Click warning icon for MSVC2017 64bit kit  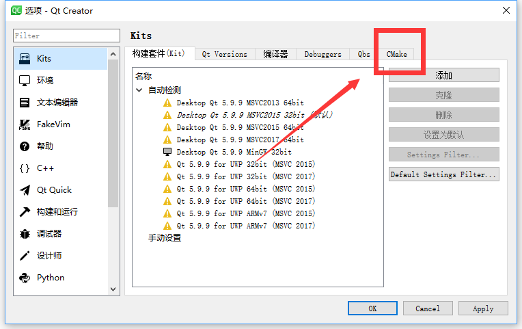pos(167,140)
